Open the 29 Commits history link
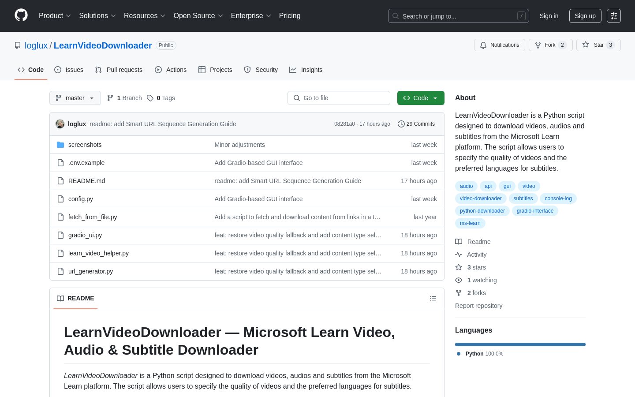The width and height of the screenshot is (635, 397). 416,124
